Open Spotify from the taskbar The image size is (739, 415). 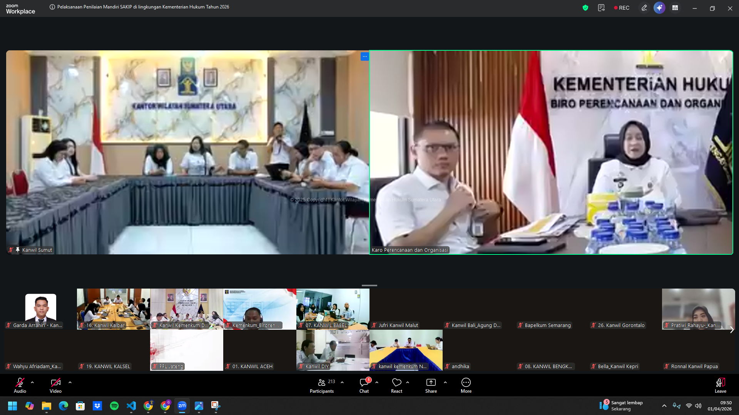[x=114, y=406]
